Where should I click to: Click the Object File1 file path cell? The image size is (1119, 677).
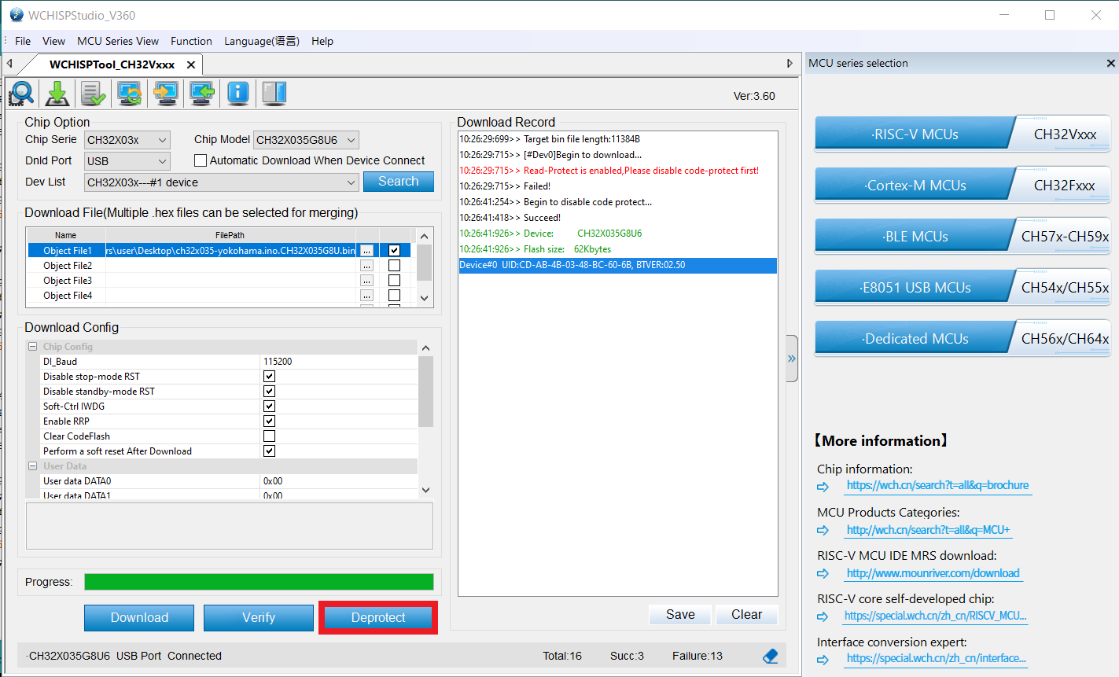230,251
